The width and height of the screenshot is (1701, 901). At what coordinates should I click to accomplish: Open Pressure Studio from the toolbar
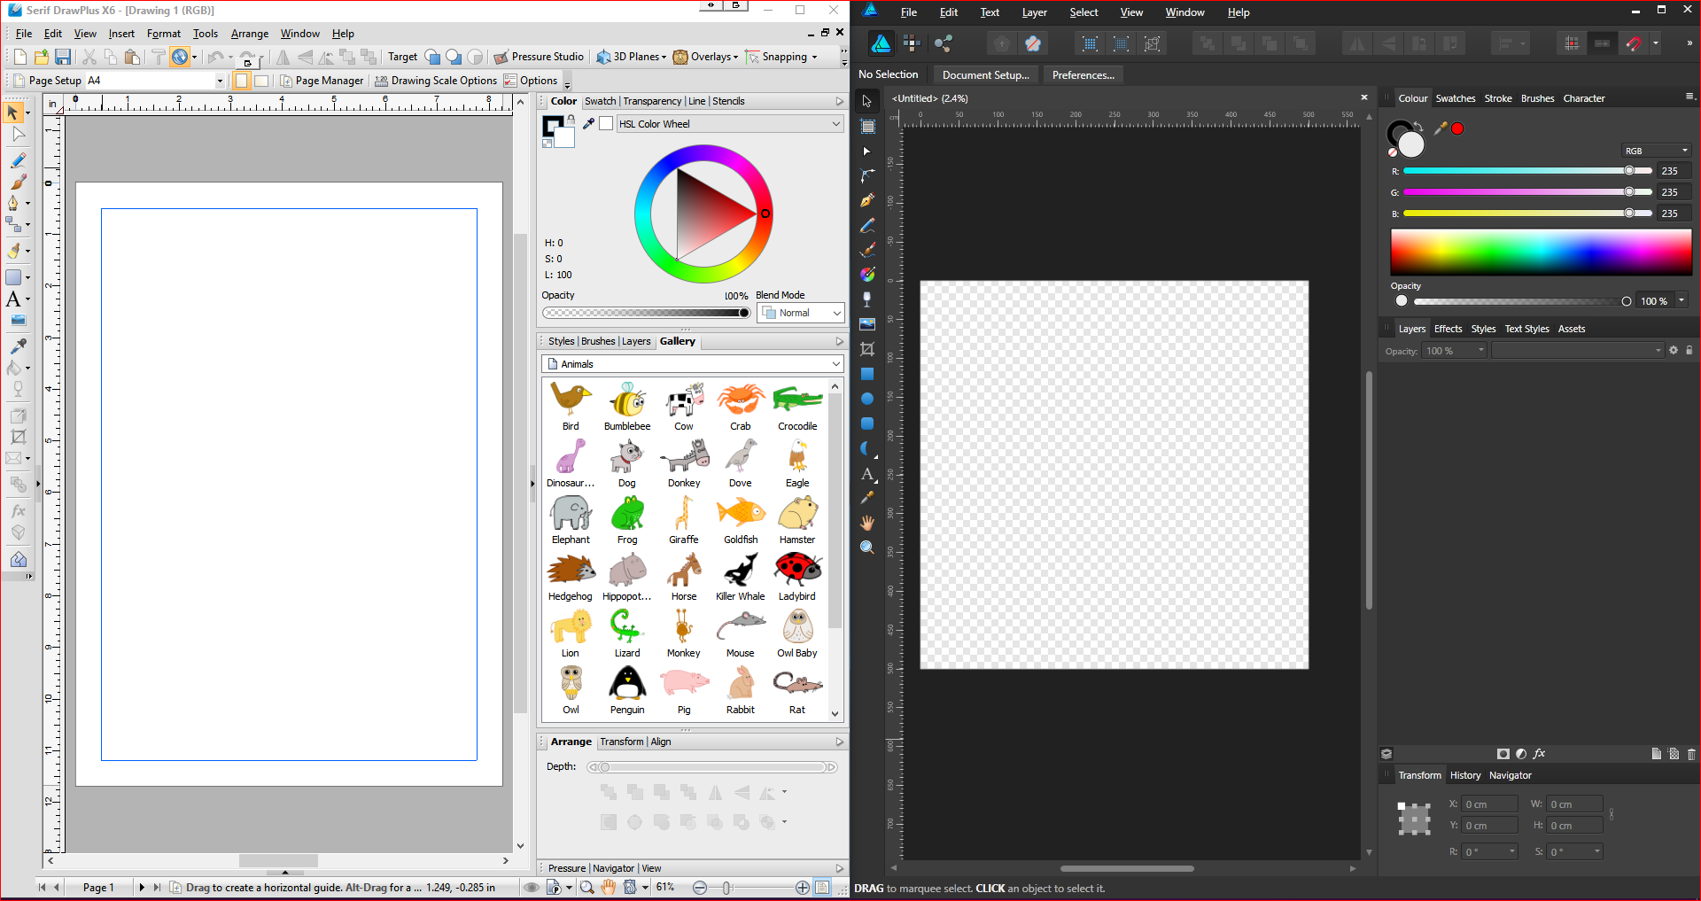539,57
